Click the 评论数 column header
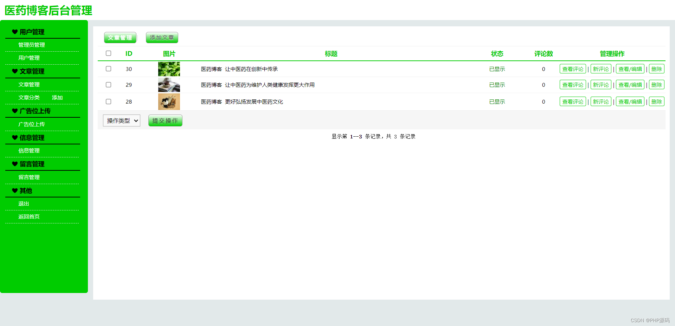This screenshot has width=675, height=326. click(544, 54)
